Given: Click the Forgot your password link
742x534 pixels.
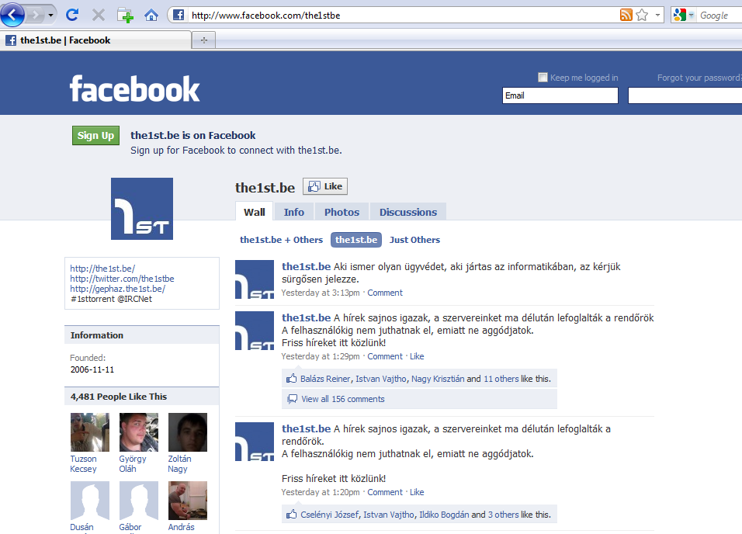Looking at the screenshot, I should [x=699, y=78].
